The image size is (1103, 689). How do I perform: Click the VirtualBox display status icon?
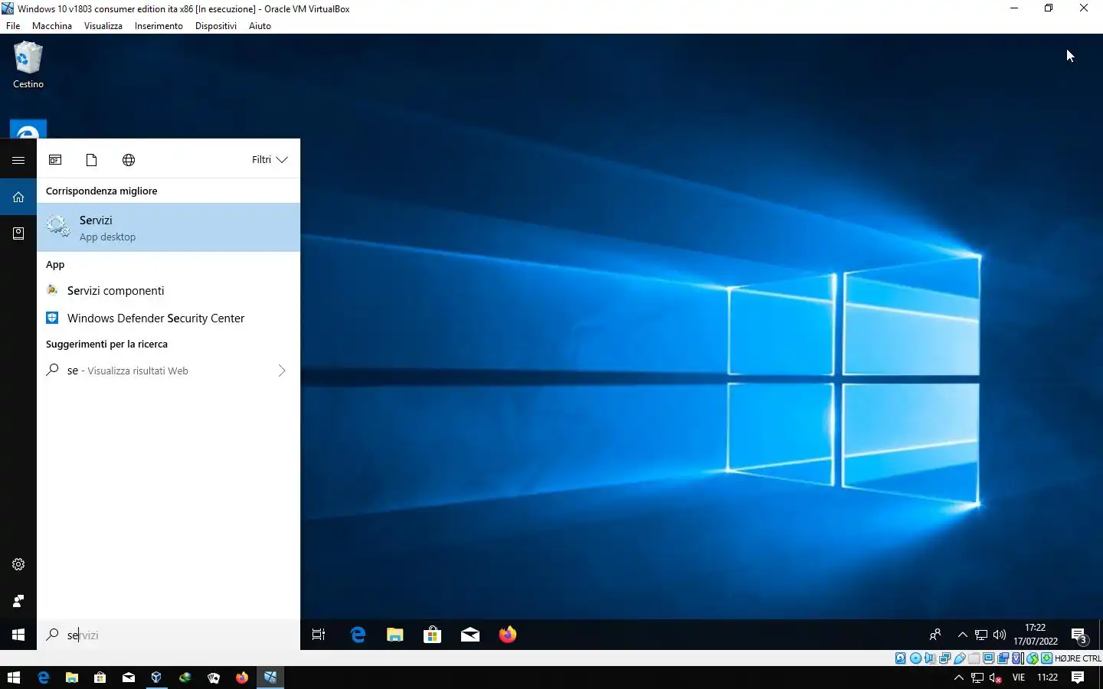click(x=988, y=658)
